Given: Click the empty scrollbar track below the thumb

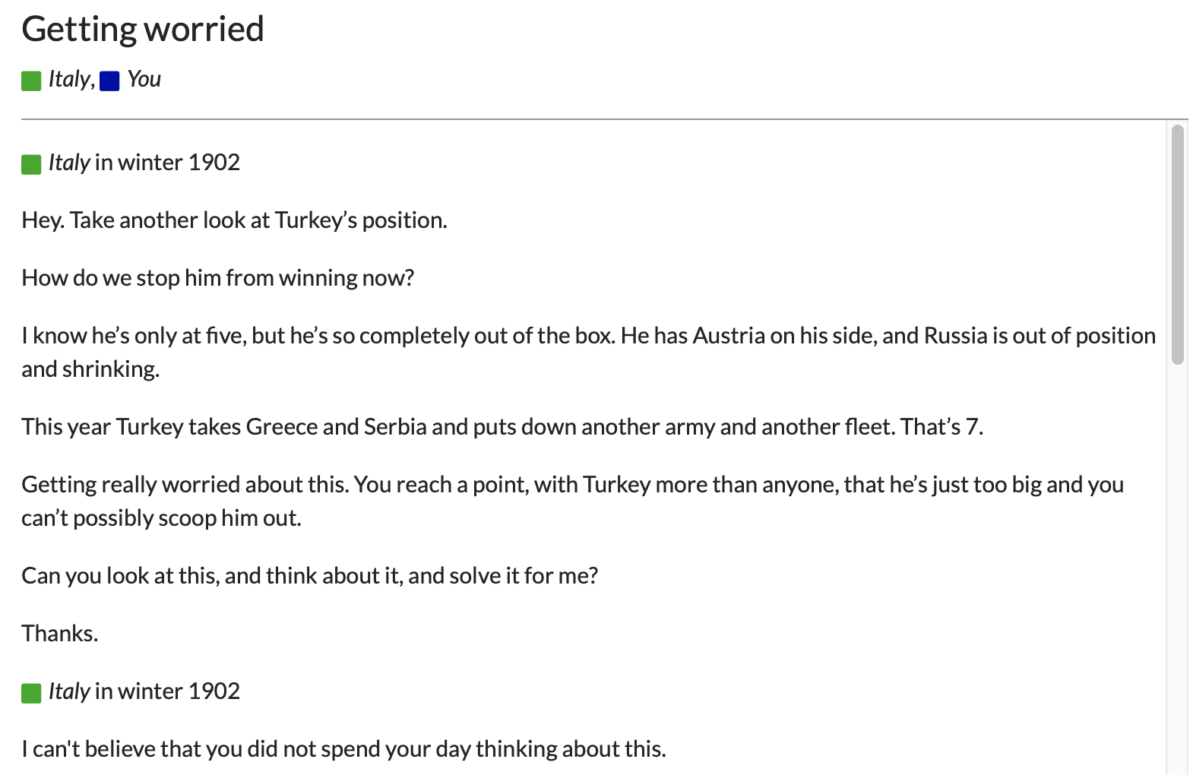Looking at the screenshot, I should point(1178,570).
